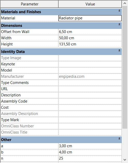Click the Type Comments value cell
Screen dimensions: 128x163
coord(90,83)
